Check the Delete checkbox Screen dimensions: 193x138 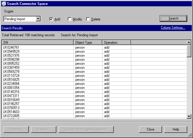(x=88, y=19)
